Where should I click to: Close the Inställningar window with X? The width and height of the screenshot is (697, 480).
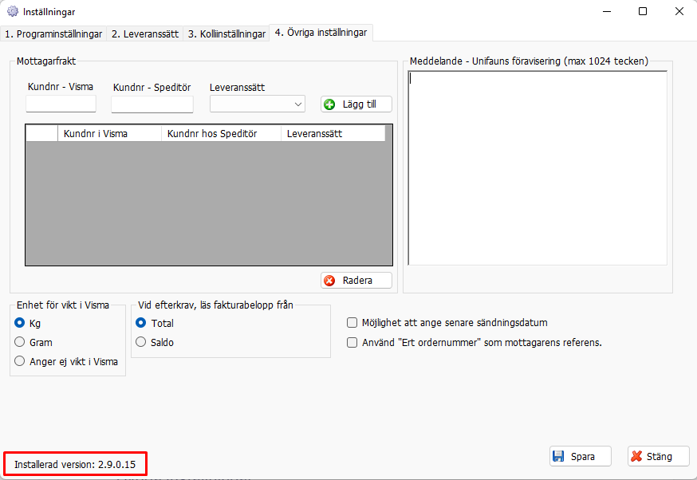(679, 11)
